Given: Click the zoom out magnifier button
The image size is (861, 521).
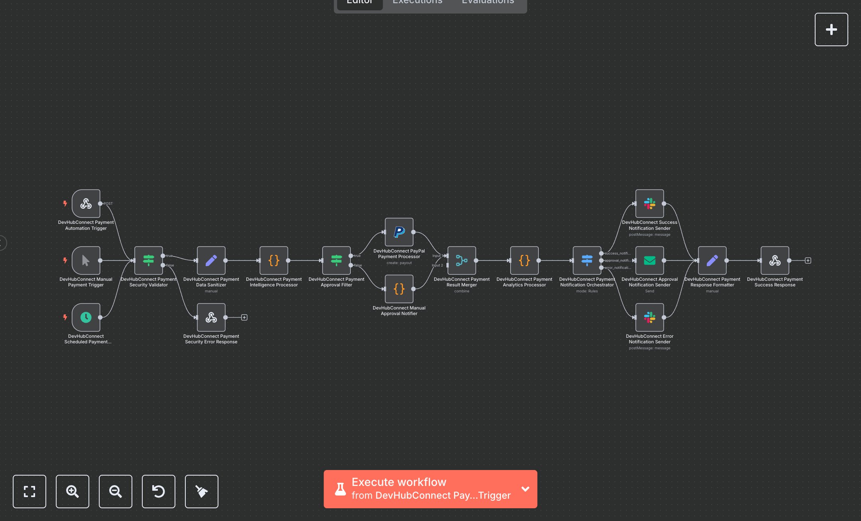Looking at the screenshot, I should point(116,491).
